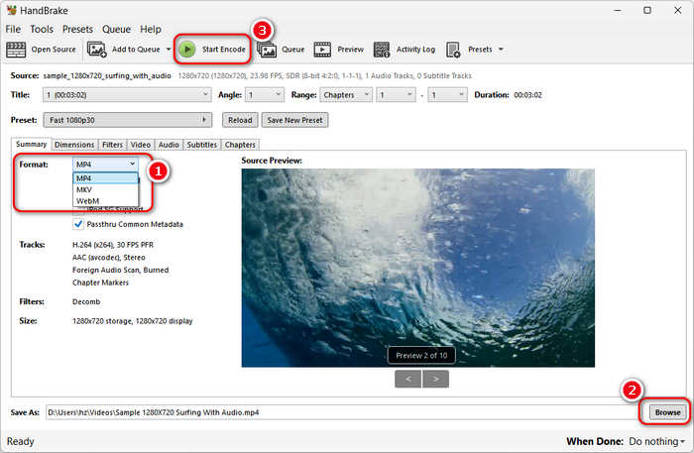The height and width of the screenshot is (453, 694).
Task: Click the Save New Preset button
Action: pos(294,120)
